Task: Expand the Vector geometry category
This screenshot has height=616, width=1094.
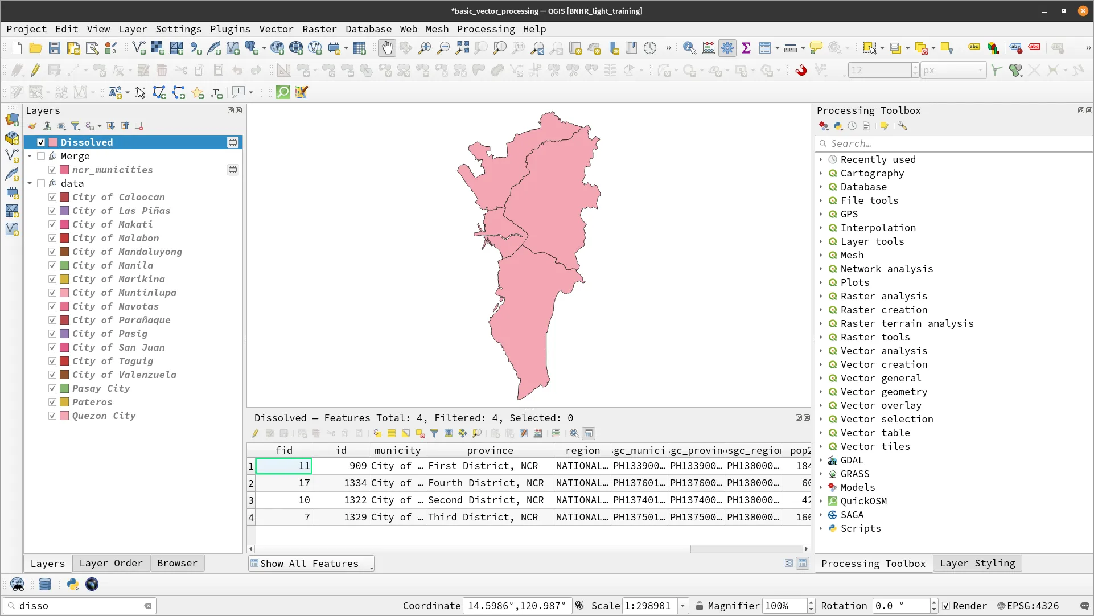Action: [x=822, y=392]
